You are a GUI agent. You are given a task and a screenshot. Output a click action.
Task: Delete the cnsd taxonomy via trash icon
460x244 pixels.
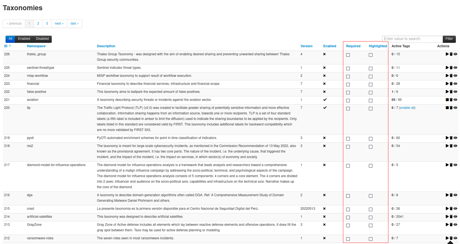tap(451, 209)
